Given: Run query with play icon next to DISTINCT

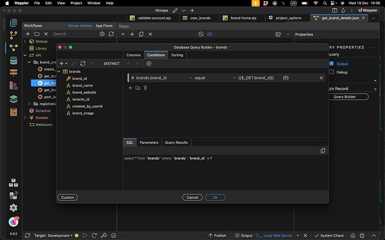Looking at the screenshot, I should click(x=149, y=63).
